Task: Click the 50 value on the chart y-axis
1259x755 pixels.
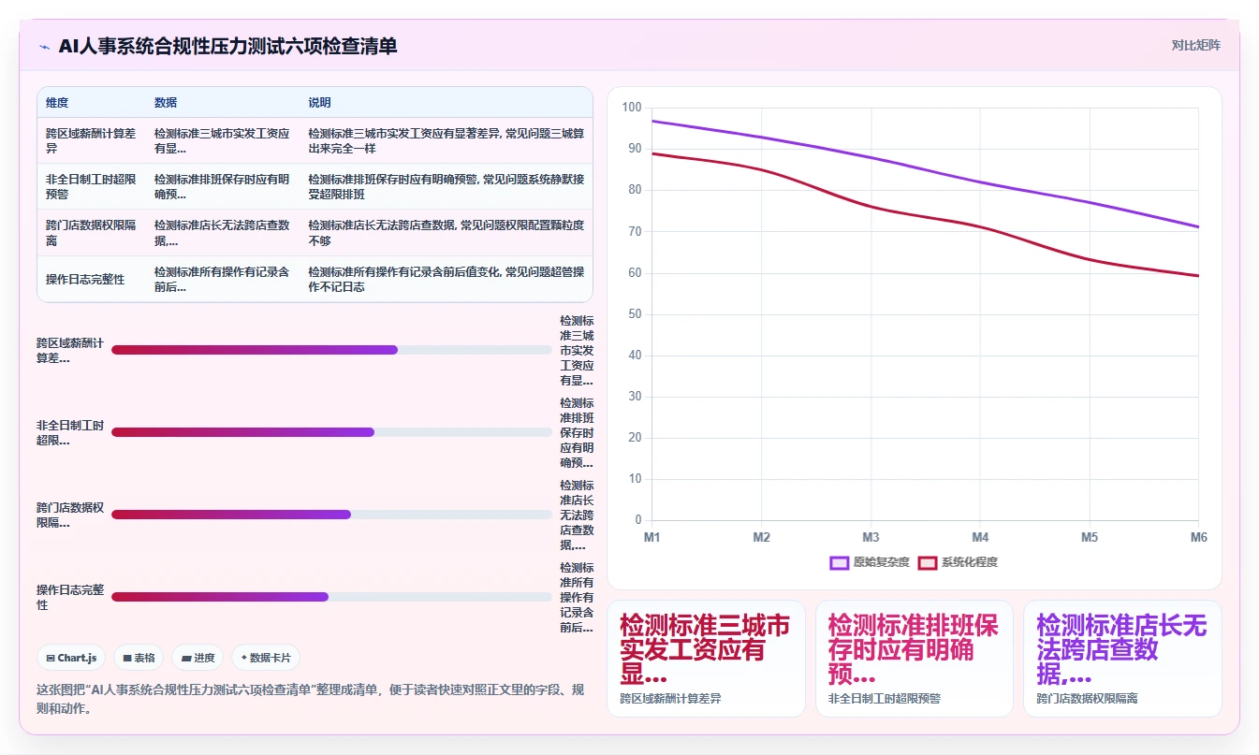Action: coord(635,314)
